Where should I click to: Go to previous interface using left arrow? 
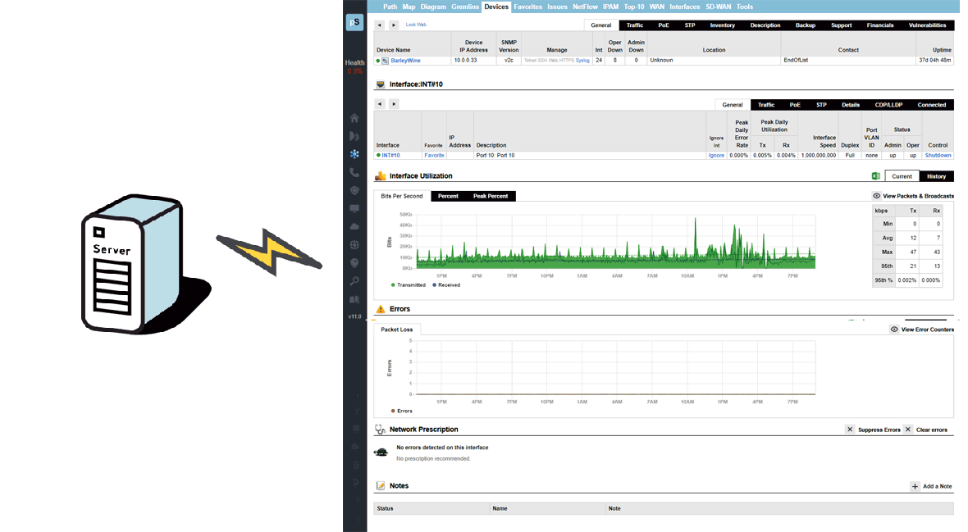click(379, 104)
